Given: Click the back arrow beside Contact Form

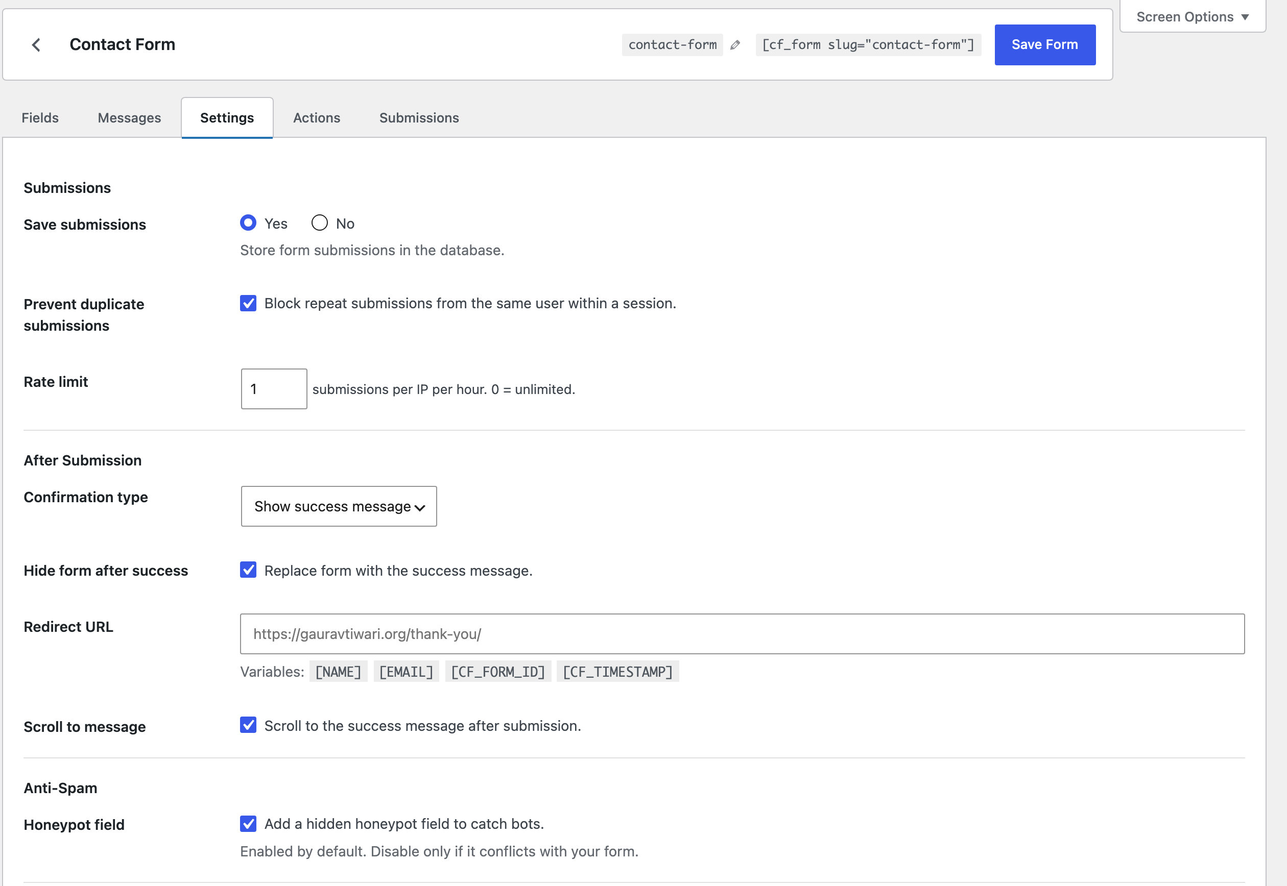Looking at the screenshot, I should [x=37, y=44].
